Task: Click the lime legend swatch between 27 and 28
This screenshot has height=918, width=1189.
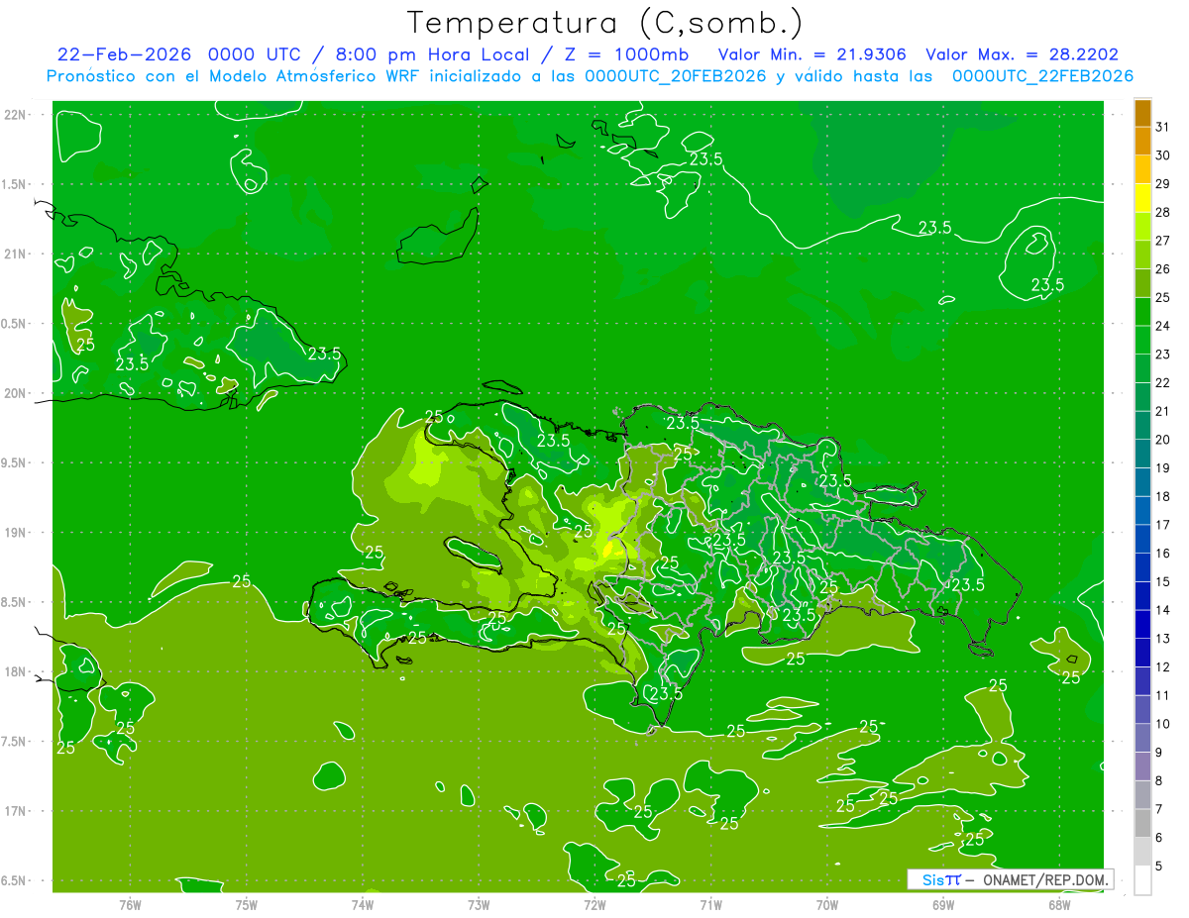Action: [x=1142, y=227]
